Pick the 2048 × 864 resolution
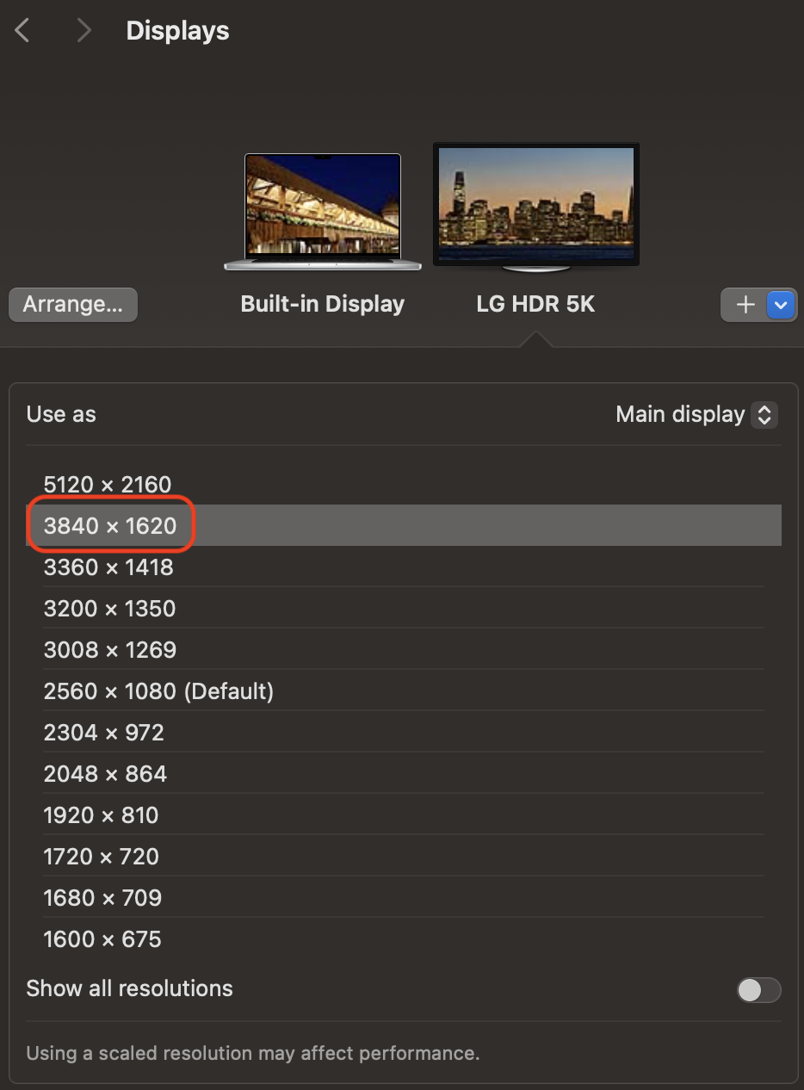The image size is (804, 1090). point(105,774)
